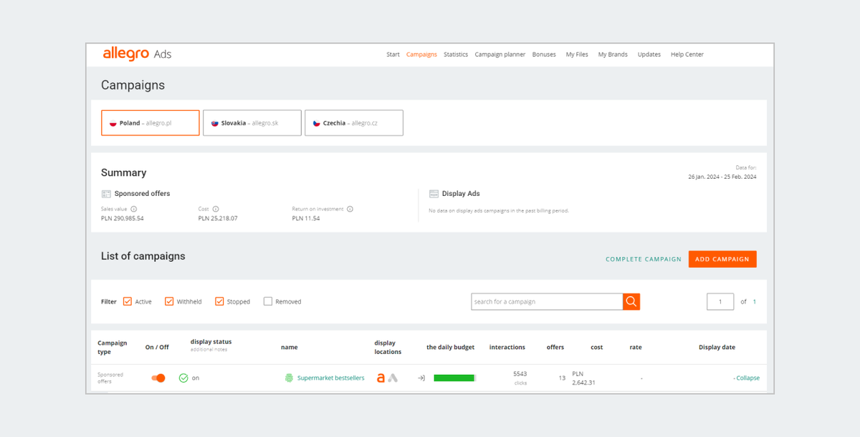Click the Return on investment info icon
860x437 pixels.
pyautogui.click(x=350, y=209)
